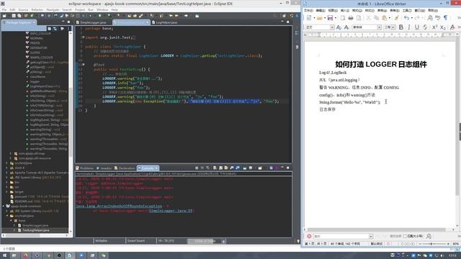The image size is (461, 259).
Task: Click the volume icon in system tray
Action: pos(442,255)
